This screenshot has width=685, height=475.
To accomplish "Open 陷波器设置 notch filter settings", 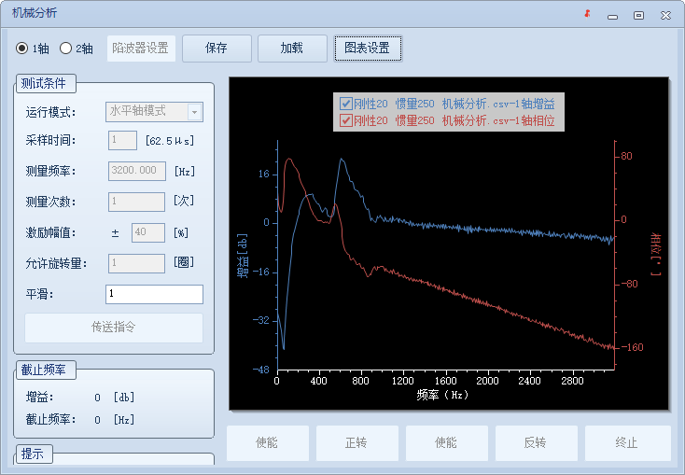I will 141,49.
